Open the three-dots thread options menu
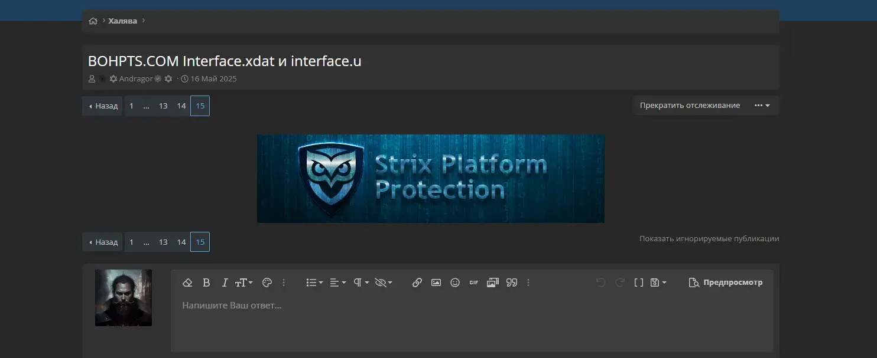 [762, 106]
